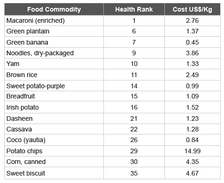Click the Green banana cell
The height and width of the screenshot is (183, 224).
coord(54,42)
